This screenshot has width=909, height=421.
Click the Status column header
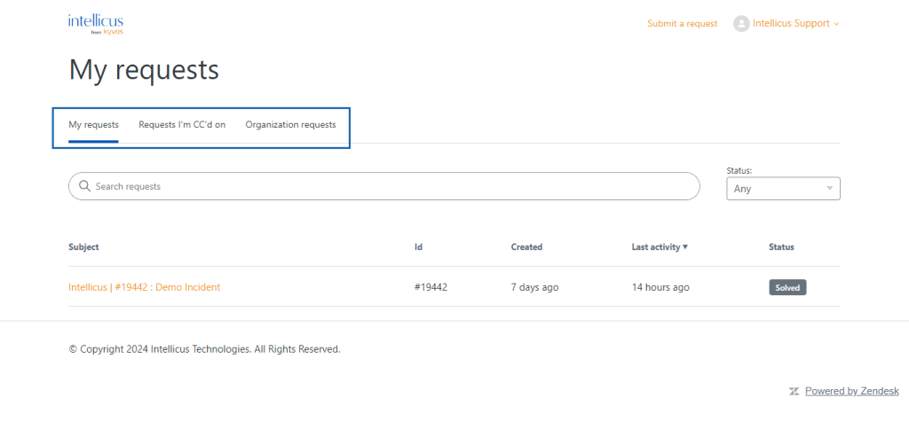point(781,246)
